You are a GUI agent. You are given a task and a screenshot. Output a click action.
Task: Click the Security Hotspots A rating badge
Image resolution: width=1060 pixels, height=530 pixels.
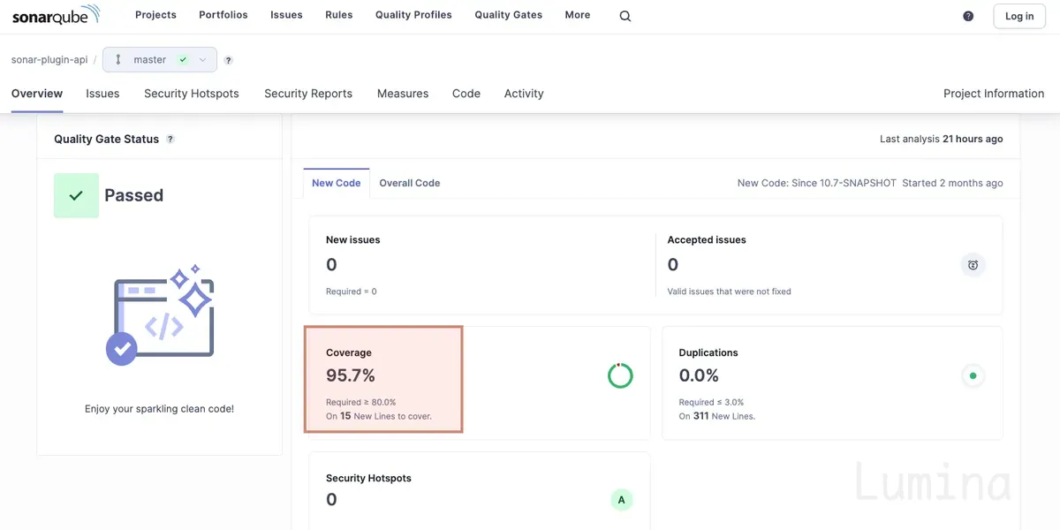tap(621, 500)
